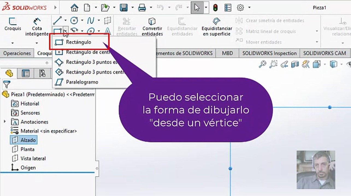Viewport: 351px width, 196px height.
Task: Select the Alzado plane
Action: click(x=23, y=140)
